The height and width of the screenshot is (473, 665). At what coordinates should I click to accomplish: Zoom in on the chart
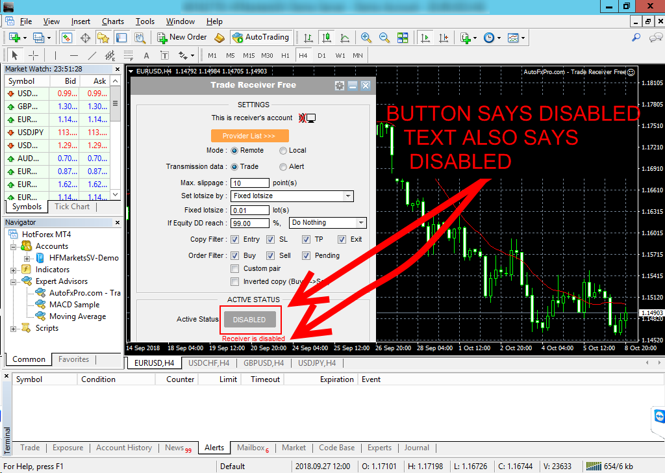point(366,38)
